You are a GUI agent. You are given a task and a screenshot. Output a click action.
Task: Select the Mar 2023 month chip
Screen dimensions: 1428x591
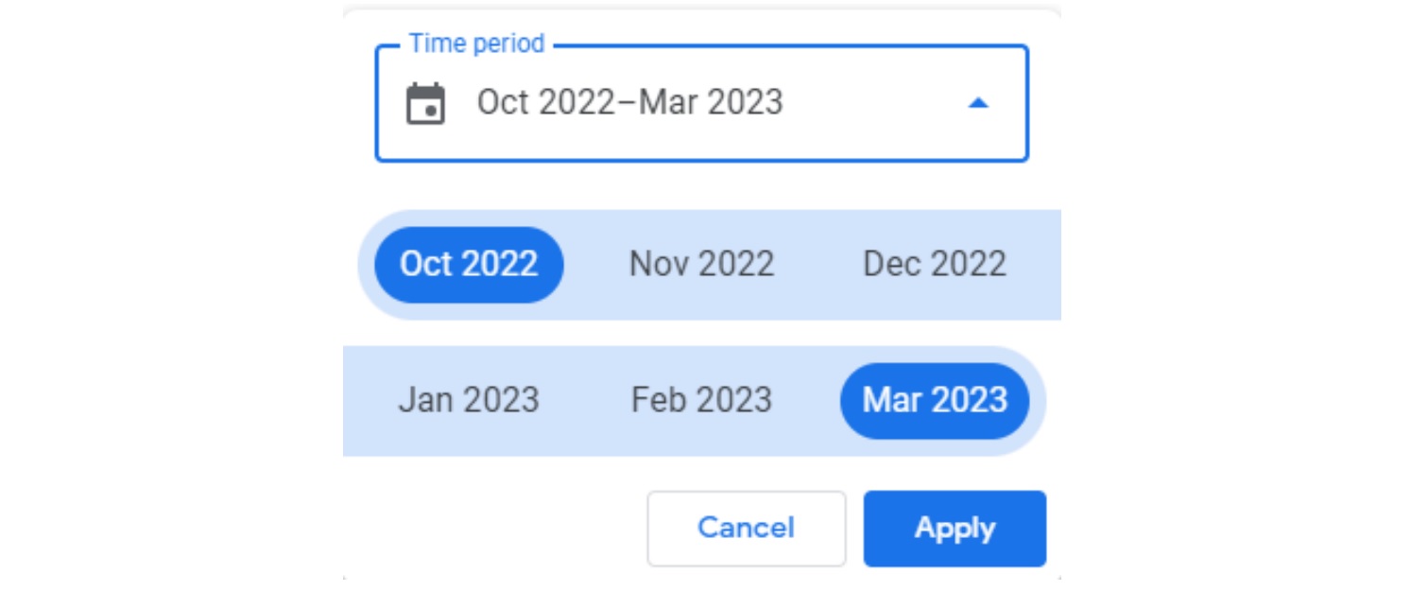point(935,400)
